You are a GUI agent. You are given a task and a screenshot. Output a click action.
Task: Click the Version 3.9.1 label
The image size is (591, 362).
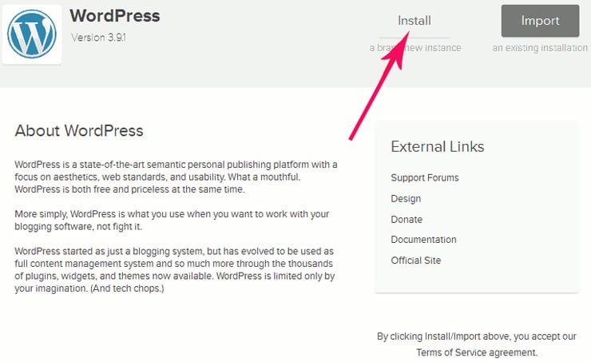(99, 38)
